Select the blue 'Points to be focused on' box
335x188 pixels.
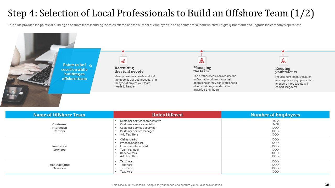pos(75,71)
